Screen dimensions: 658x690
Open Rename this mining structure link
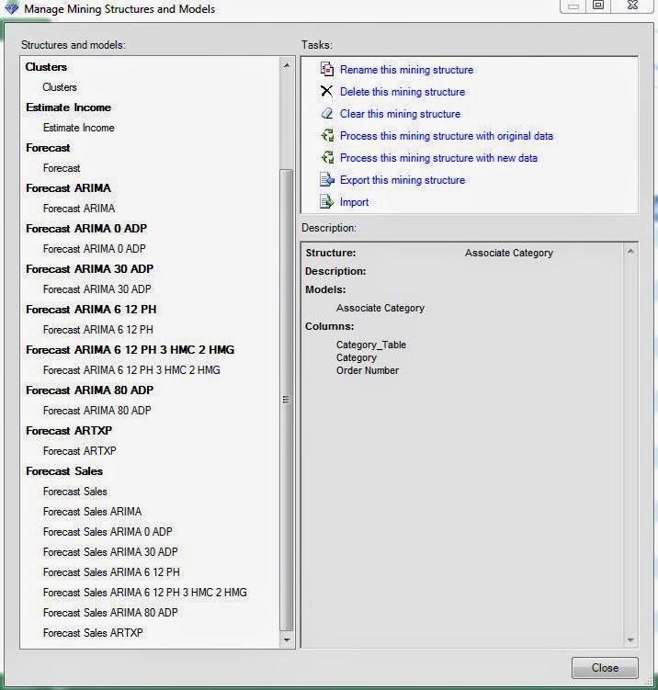coord(407,70)
